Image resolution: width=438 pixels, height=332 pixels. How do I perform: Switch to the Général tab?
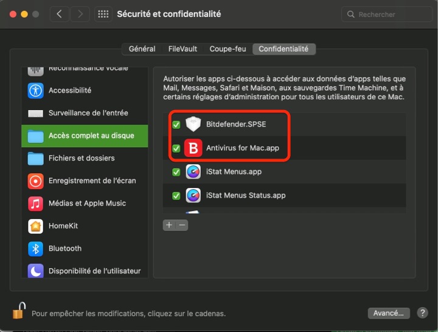tap(142, 49)
